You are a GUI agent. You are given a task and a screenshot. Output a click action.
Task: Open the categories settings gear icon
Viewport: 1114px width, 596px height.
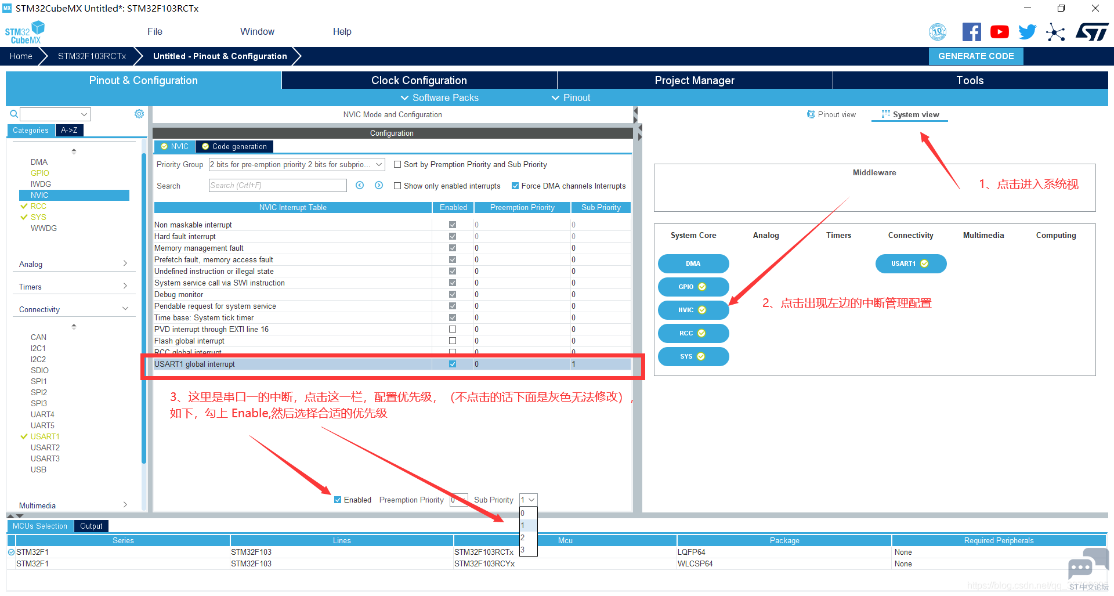pyautogui.click(x=139, y=114)
